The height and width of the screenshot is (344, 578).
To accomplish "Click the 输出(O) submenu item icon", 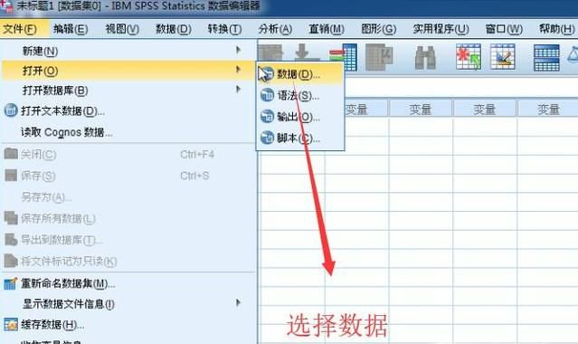I will coord(267,117).
